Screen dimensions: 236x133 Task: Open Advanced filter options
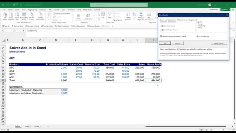point(118,20)
